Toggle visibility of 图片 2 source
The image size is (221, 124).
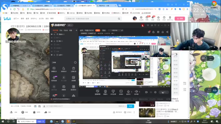(x=52, y=38)
